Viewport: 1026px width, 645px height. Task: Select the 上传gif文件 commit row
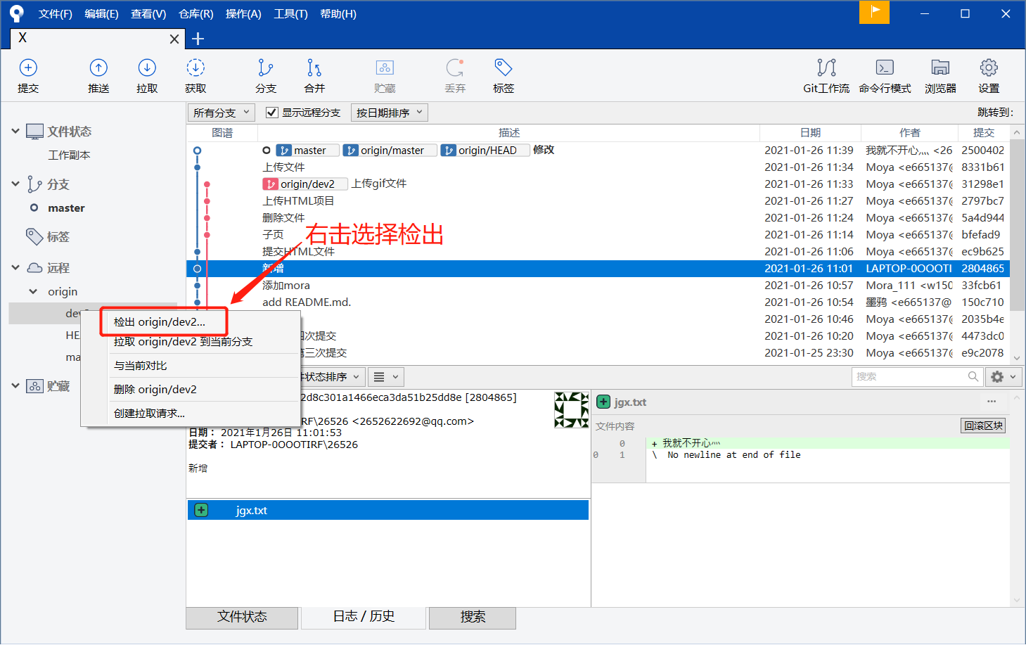coord(598,184)
